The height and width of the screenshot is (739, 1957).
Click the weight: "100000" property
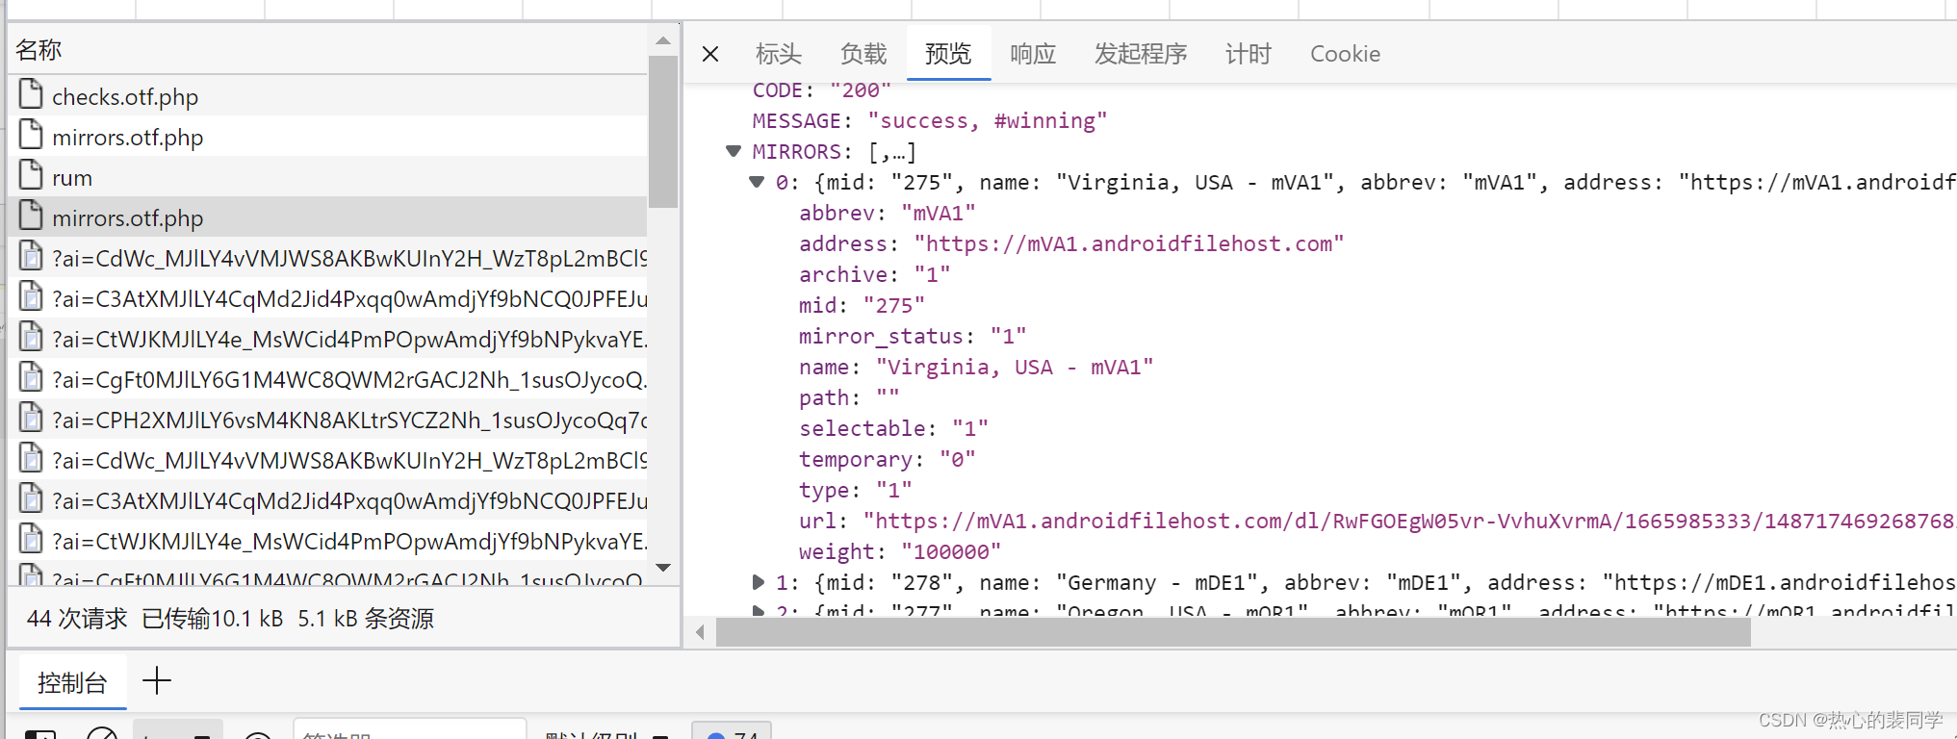(x=900, y=551)
